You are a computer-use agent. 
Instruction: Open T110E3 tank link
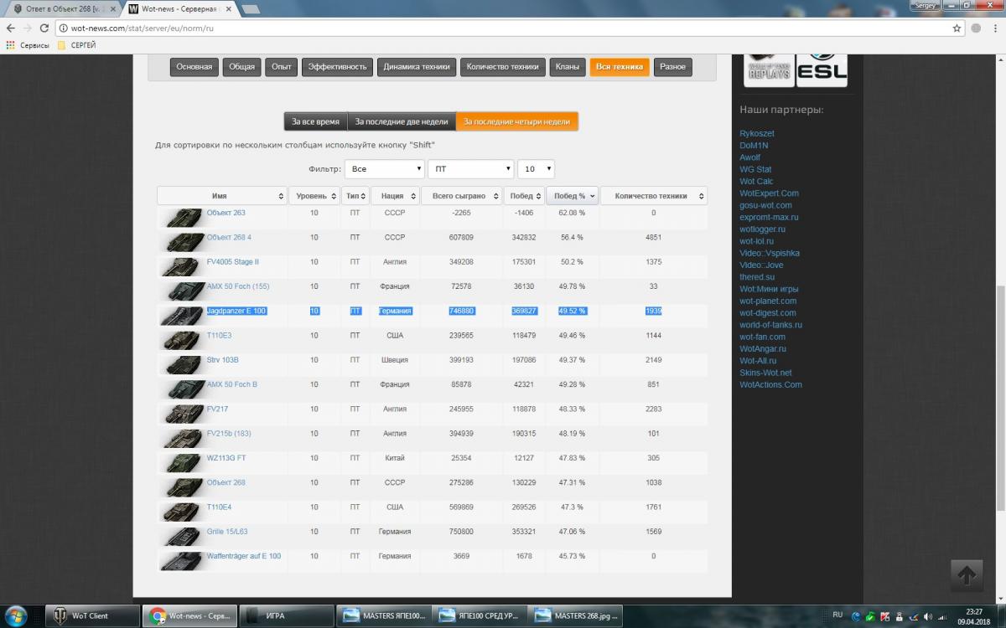coord(220,335)
